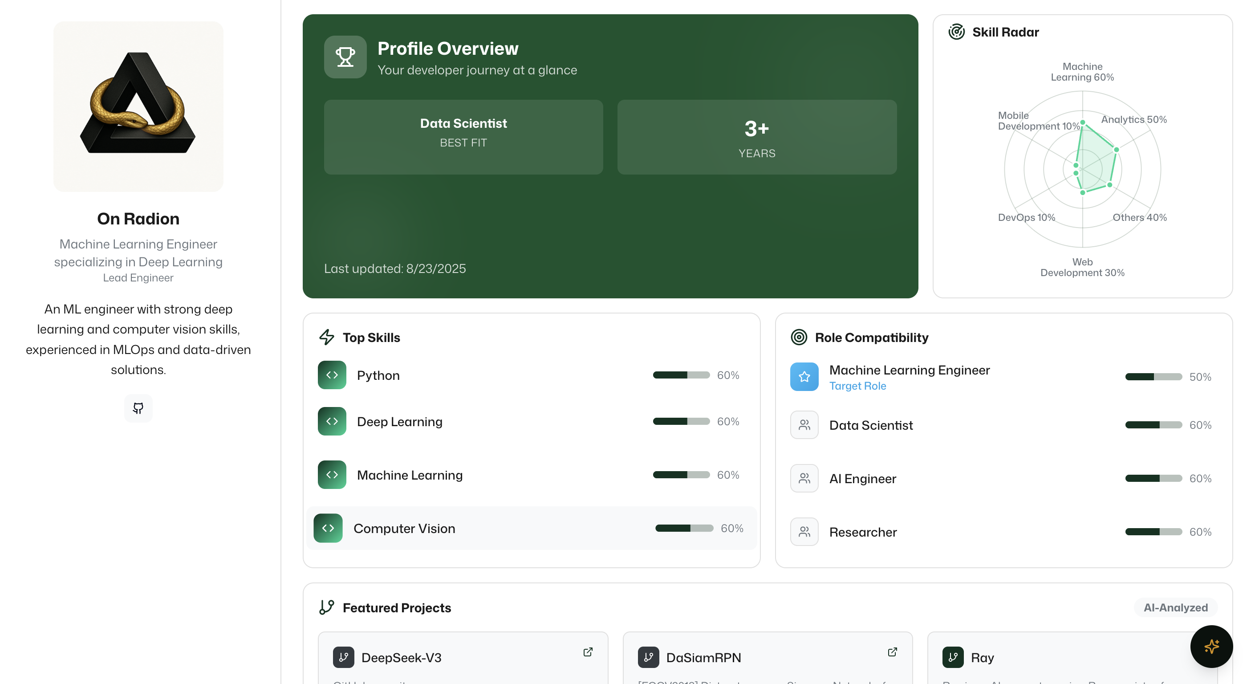Screen dimensions: 1251x684
Task: Click the people icon next to AI Engineer
Action: [x=804, y=479]
